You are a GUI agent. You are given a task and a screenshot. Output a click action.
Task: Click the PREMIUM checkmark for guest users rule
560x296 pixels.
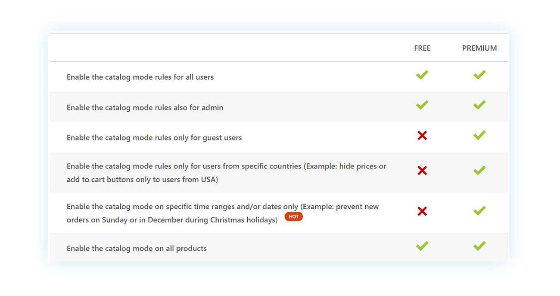pyautogui.click(x=479, y=135)
